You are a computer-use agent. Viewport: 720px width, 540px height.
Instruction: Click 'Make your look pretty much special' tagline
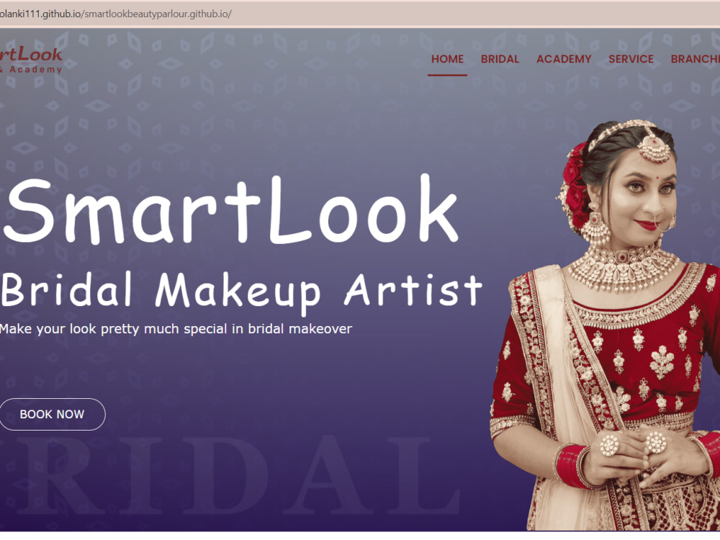[x=176, y=329]
